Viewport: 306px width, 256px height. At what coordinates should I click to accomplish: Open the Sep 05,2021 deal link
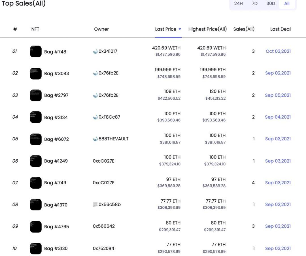click(x=278, y=95)
